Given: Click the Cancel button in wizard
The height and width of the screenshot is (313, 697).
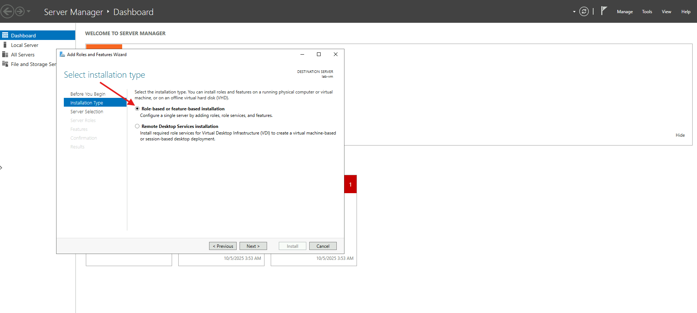Looking at the screenshot, I should click(323, 246).
